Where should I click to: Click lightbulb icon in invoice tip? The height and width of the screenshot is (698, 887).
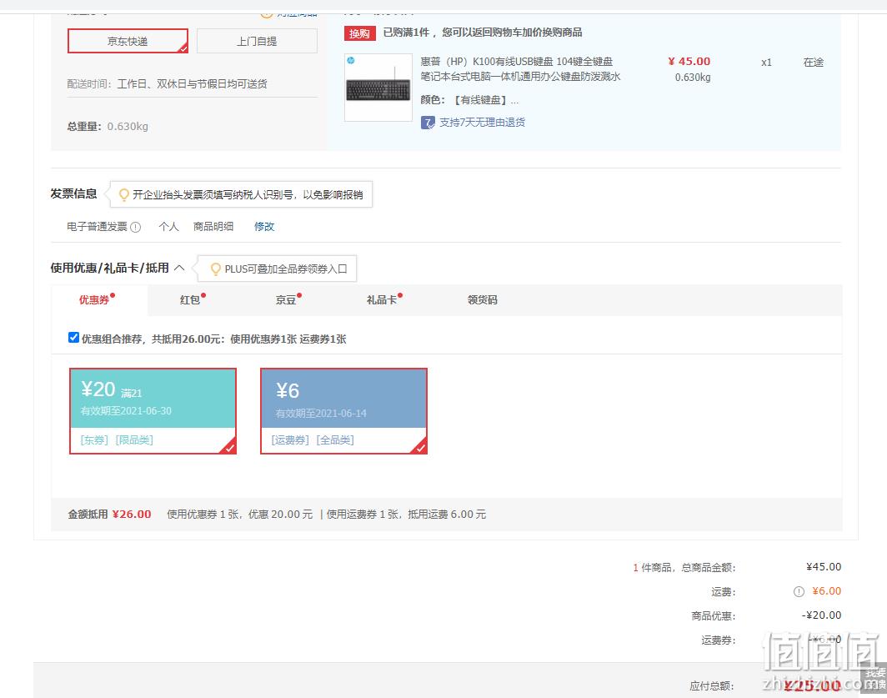coord(123,195)
